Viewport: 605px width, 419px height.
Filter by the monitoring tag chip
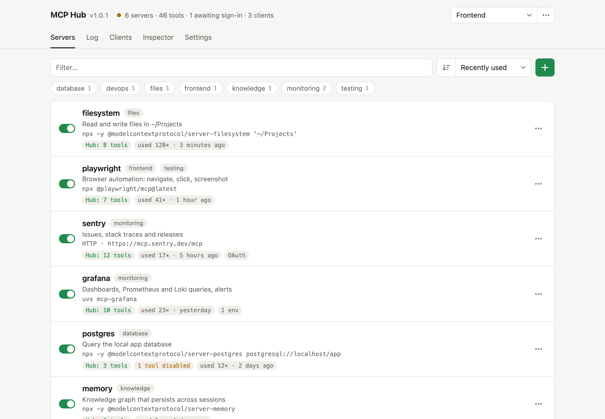[307, 88]
